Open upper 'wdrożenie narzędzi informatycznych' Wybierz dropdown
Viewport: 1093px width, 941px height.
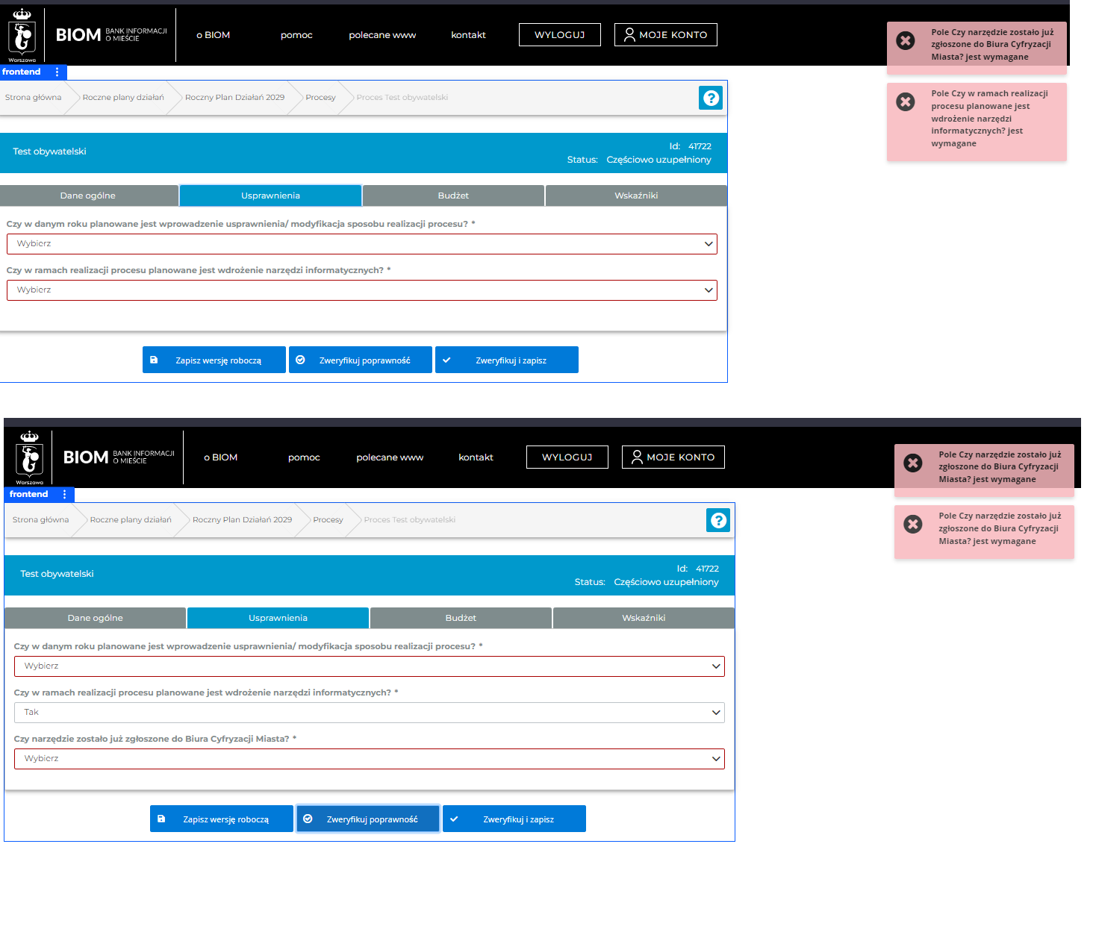[361, 290]
